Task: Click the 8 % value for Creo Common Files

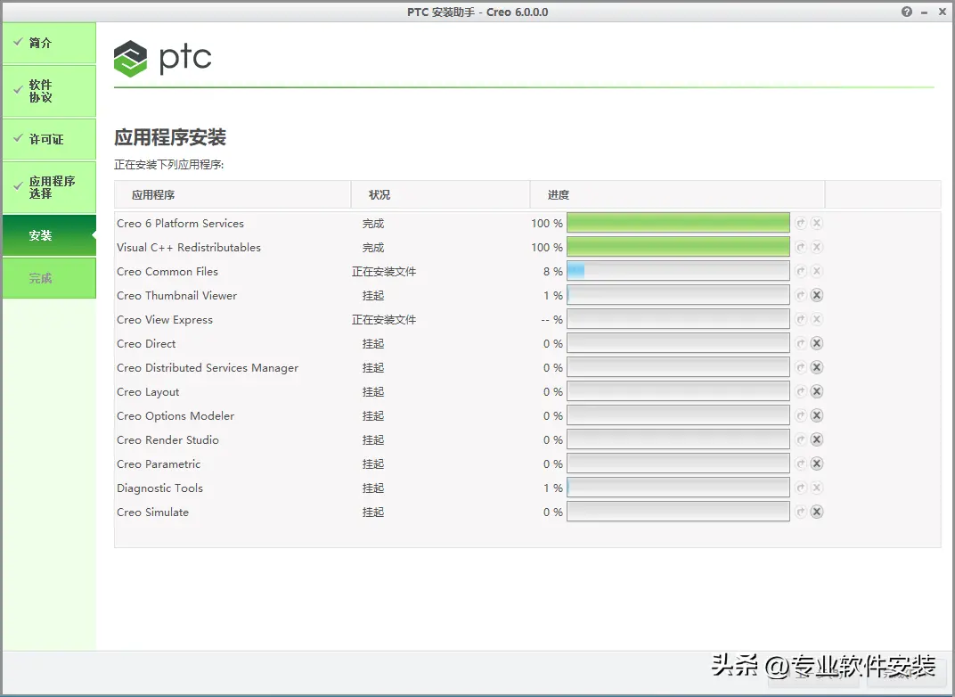Action: [553, 272]
